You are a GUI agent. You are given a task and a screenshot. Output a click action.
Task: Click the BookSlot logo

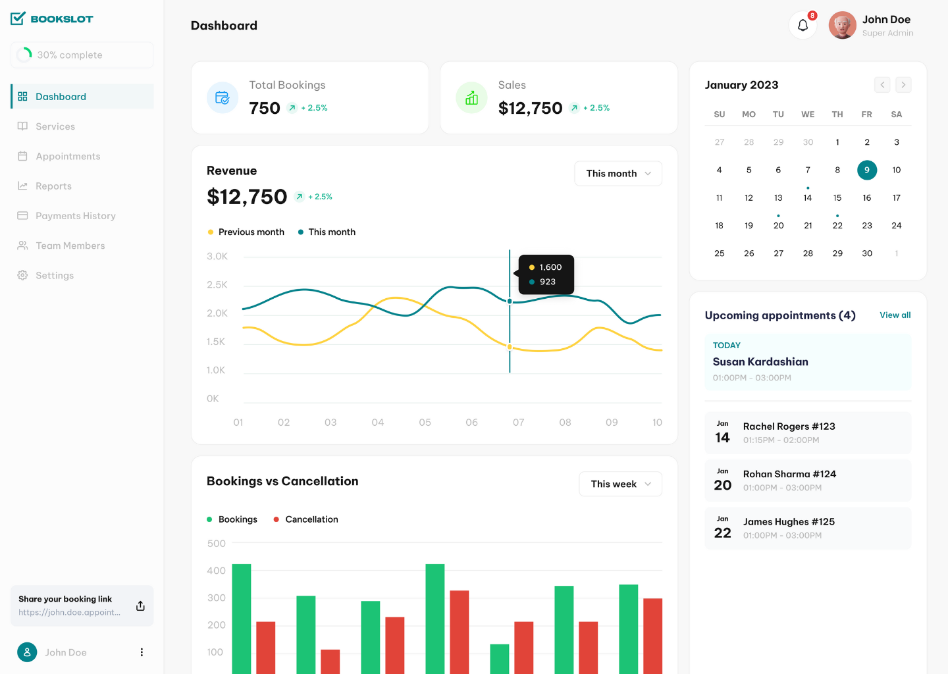[x=52, y=19]
